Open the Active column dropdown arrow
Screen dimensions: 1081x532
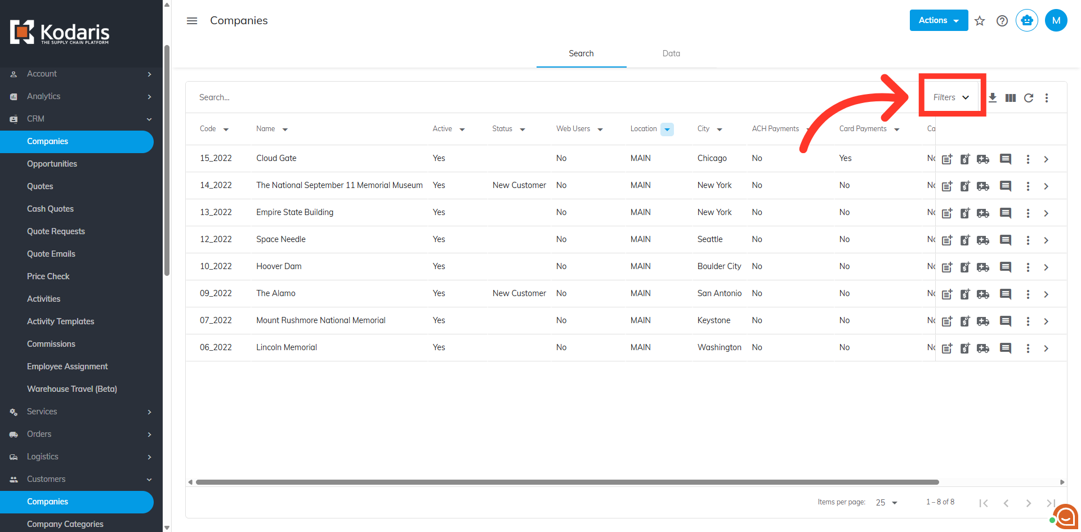(x=462, y=129)
